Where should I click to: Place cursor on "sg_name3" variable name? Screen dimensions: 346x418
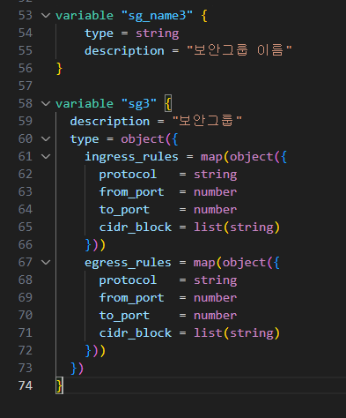pyautogui.click(x=157, y=16)
